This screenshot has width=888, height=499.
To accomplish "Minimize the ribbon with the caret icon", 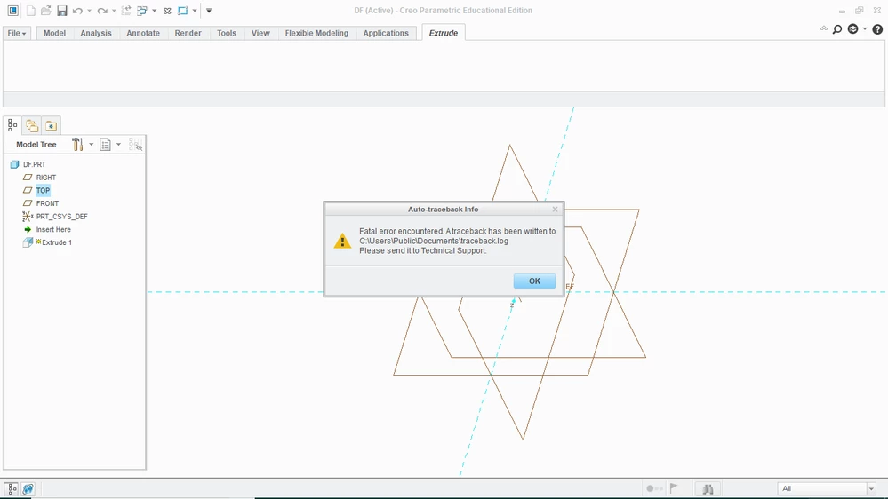I will coord(823,28).
